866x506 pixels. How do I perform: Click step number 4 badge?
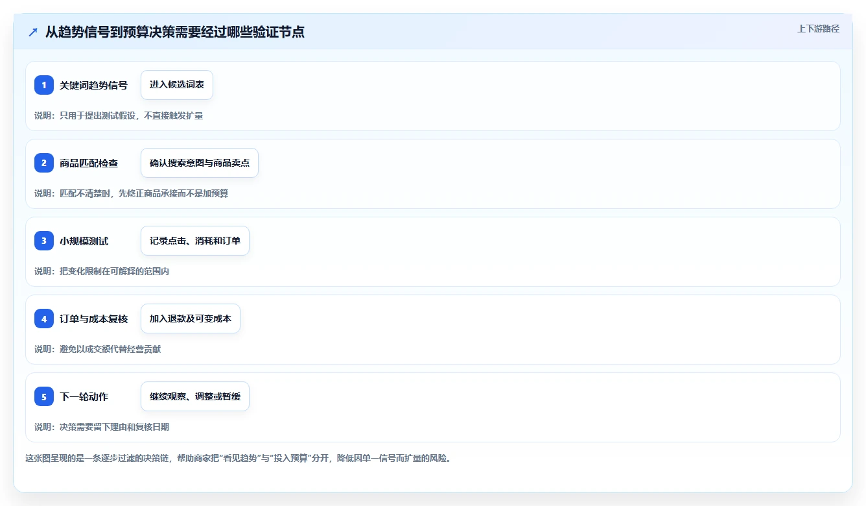tap(44, 319)
